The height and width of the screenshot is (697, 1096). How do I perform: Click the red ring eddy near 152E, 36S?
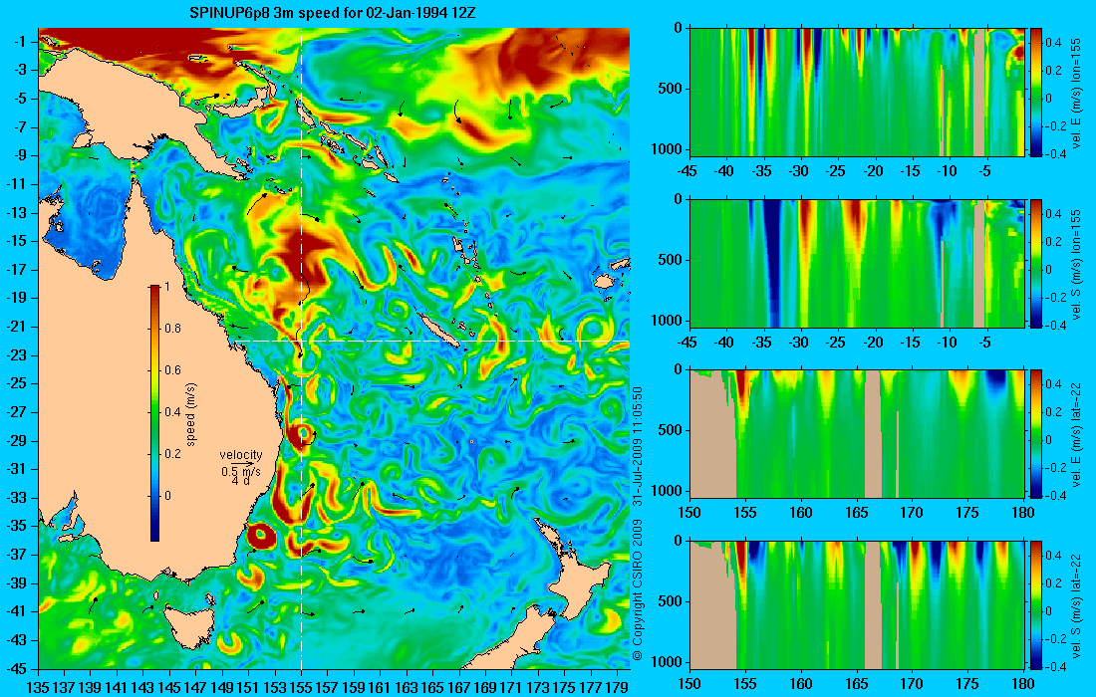click(261, 537)
